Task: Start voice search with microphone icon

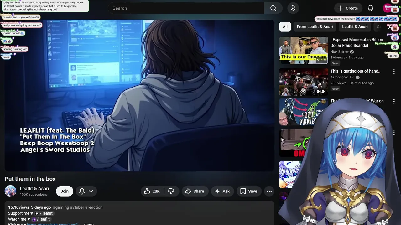Action: (293, 8)
